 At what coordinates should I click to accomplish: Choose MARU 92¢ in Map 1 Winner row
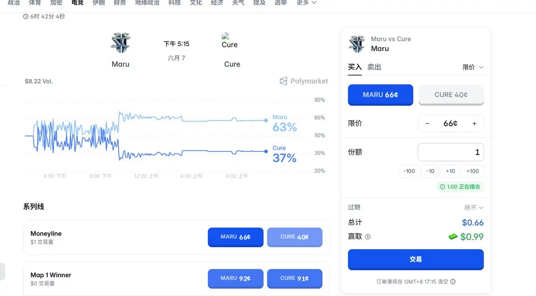pos(235,279)
